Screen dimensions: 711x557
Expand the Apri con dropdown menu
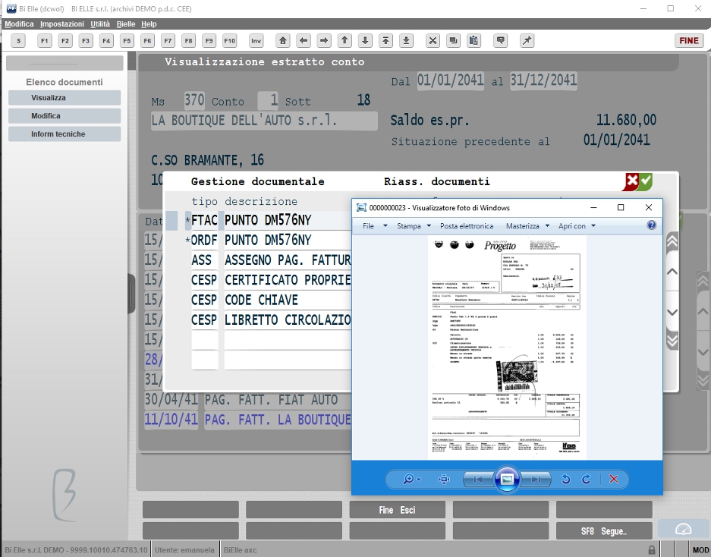[577, 226]
